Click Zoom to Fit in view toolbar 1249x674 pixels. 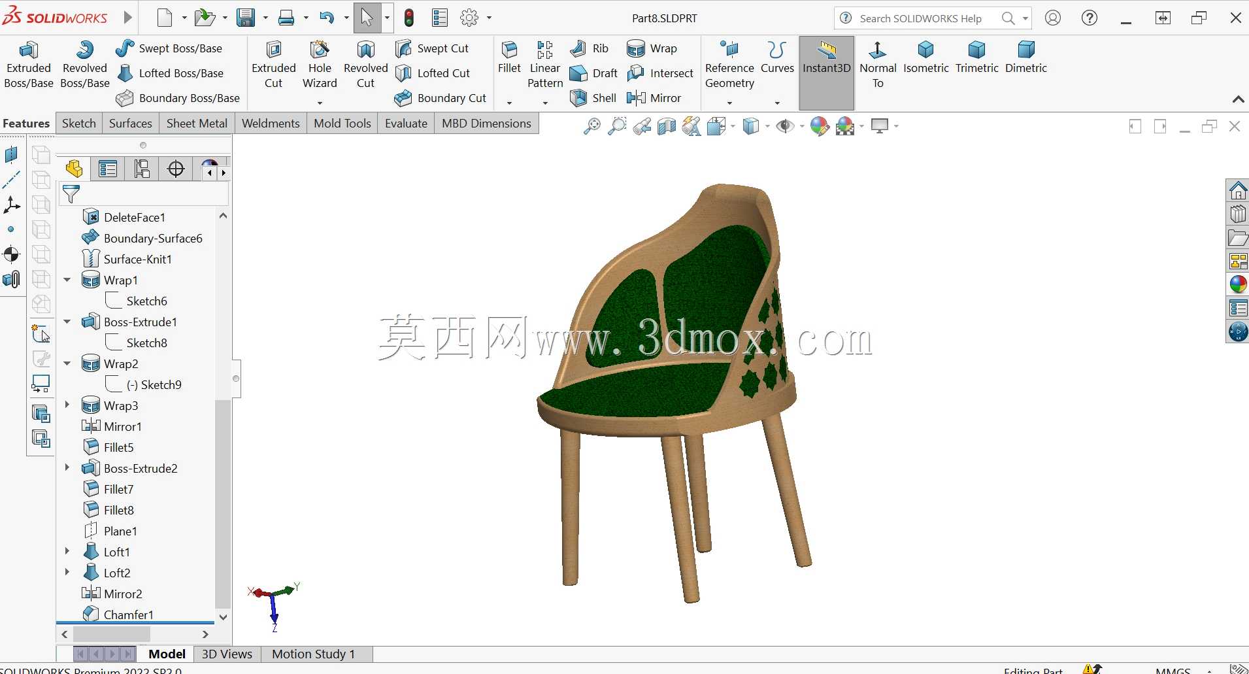(x=591, y=126)
